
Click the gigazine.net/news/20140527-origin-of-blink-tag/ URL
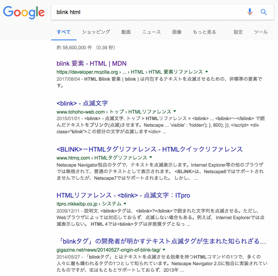[108, 250]
